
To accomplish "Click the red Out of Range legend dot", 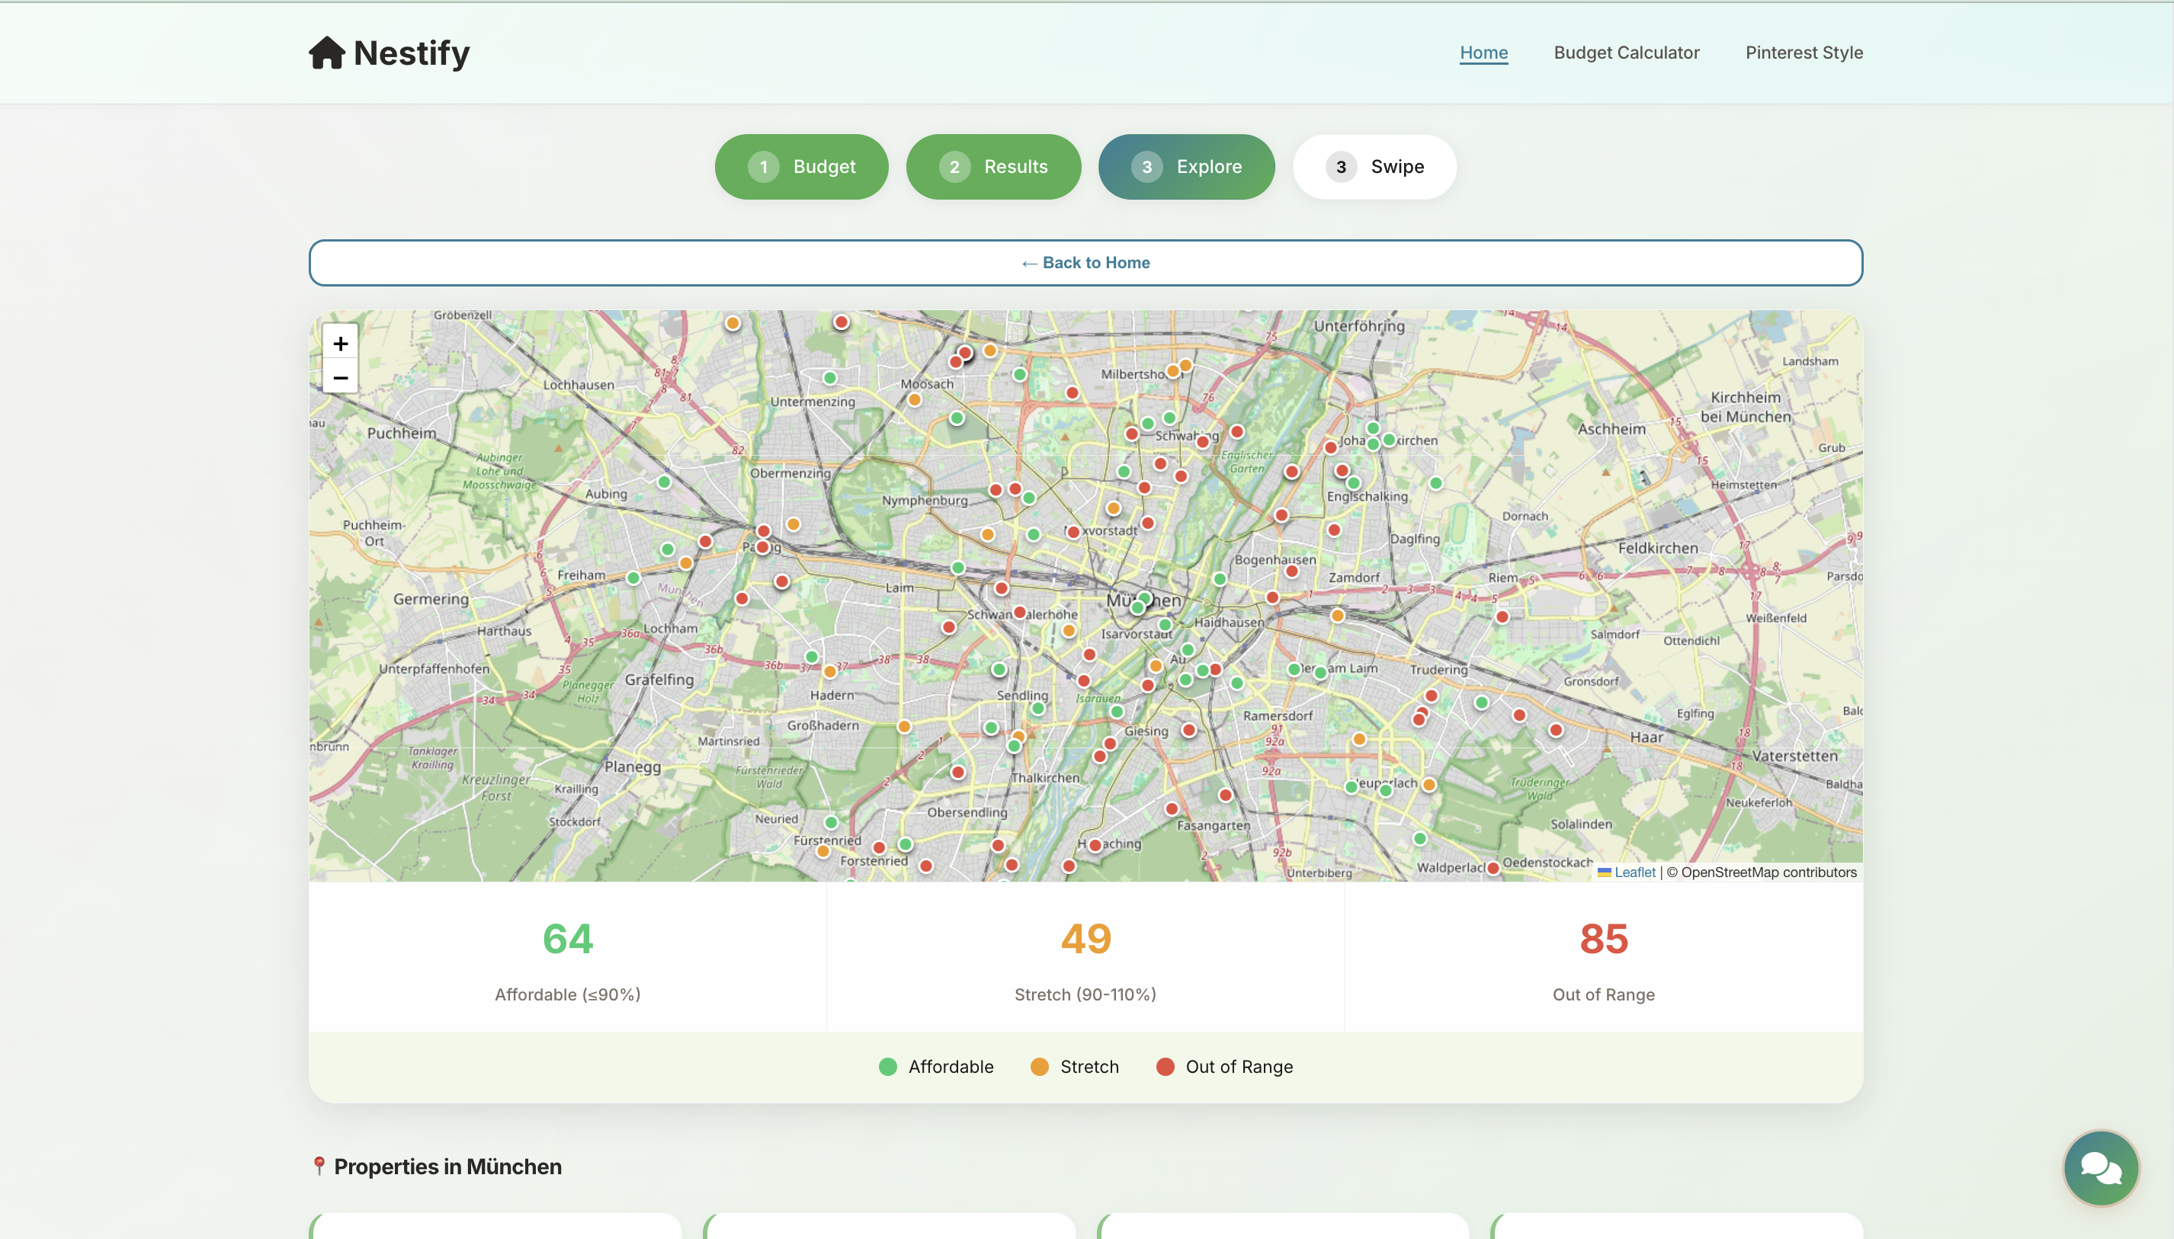I will [x=1166, y=1067].
